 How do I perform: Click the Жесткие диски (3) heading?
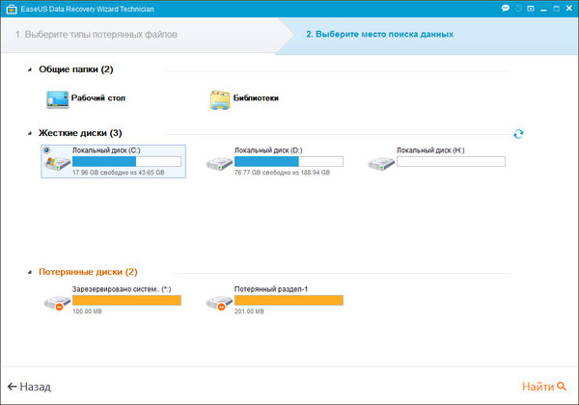pos(80,133)
